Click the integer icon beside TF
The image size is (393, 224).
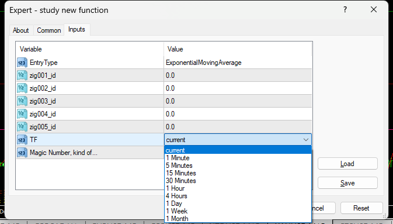(x=22, y=140)
